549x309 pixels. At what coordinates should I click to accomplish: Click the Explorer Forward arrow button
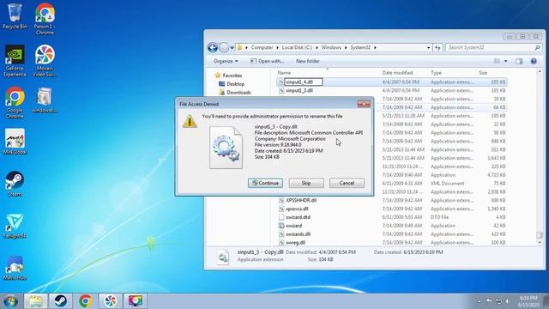coord(224,47)
